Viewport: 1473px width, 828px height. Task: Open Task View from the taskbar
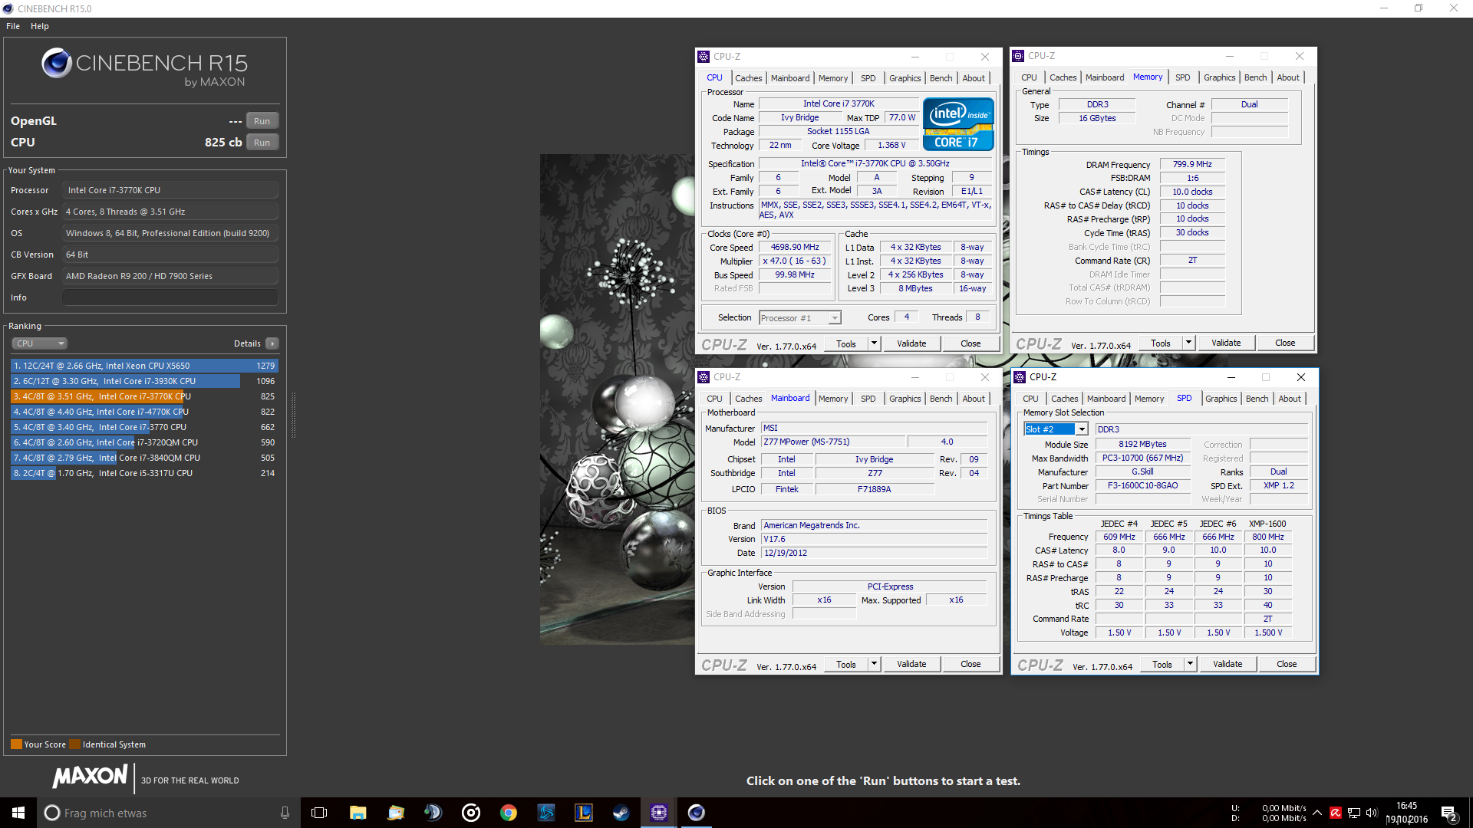319,813
